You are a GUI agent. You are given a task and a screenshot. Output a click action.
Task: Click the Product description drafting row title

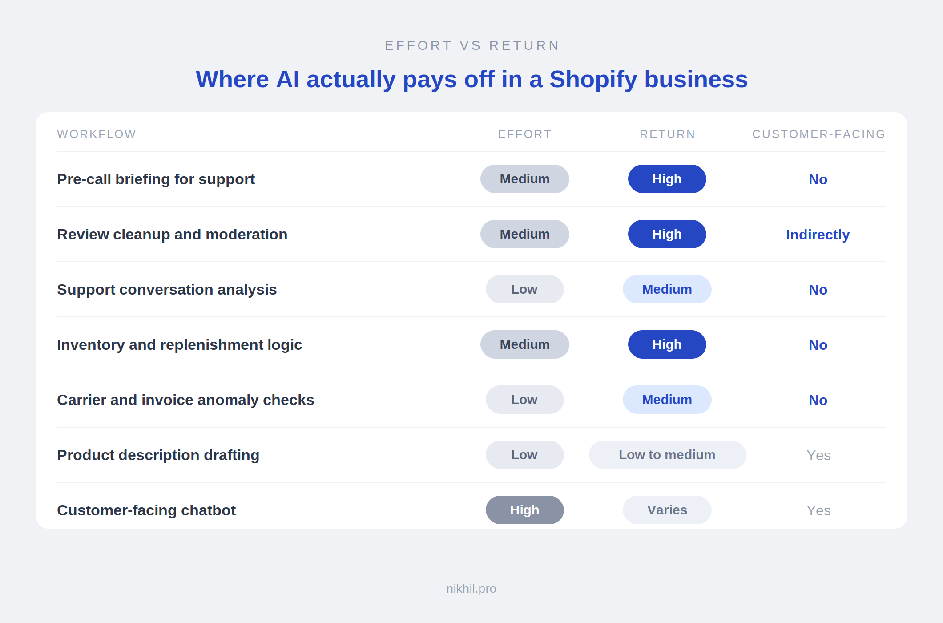point(158,455)
